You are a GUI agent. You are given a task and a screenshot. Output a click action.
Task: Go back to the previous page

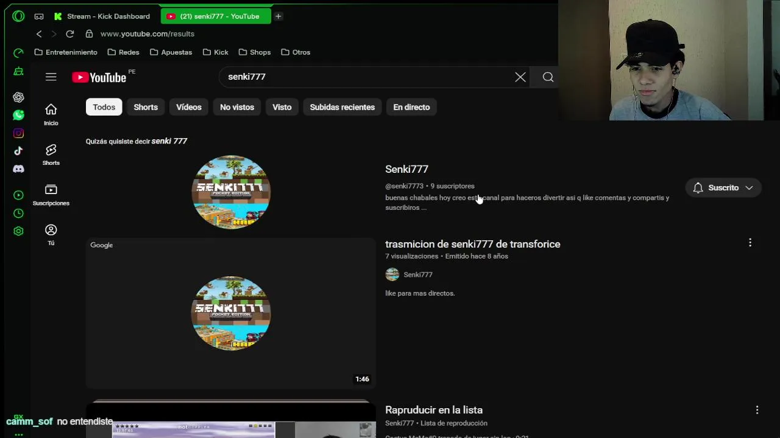[x=39, y=34]
